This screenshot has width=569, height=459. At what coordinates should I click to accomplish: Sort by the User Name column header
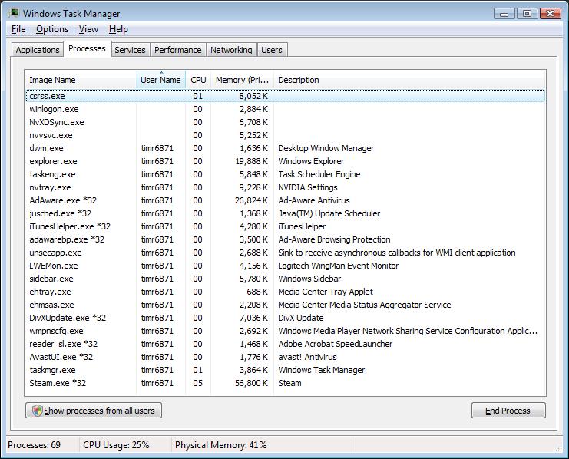tap(160, 80)
